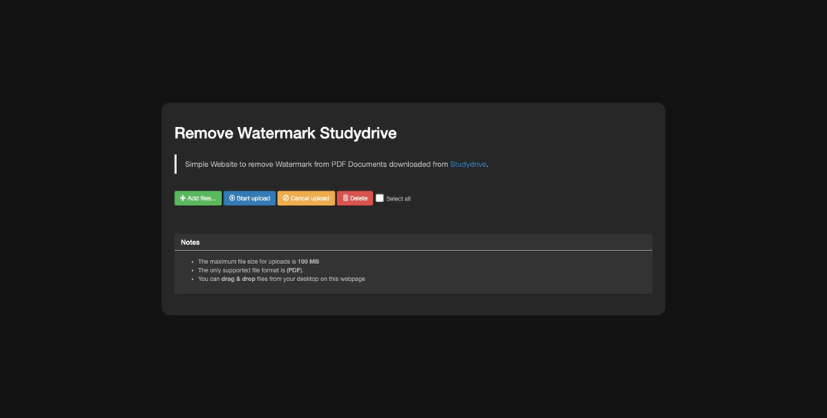Toggle the Select all checkbox

point(380,198)
